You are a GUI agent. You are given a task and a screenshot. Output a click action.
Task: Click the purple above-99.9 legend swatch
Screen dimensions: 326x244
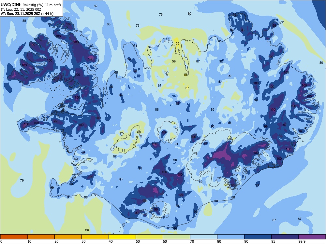click(312, 237)
